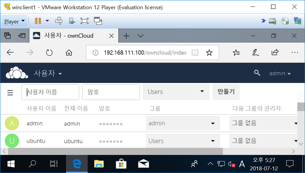Add web notes with the pen icon
Image resolution: width=305 pixels, height=173 pixels.
click(x=255, y=53)
